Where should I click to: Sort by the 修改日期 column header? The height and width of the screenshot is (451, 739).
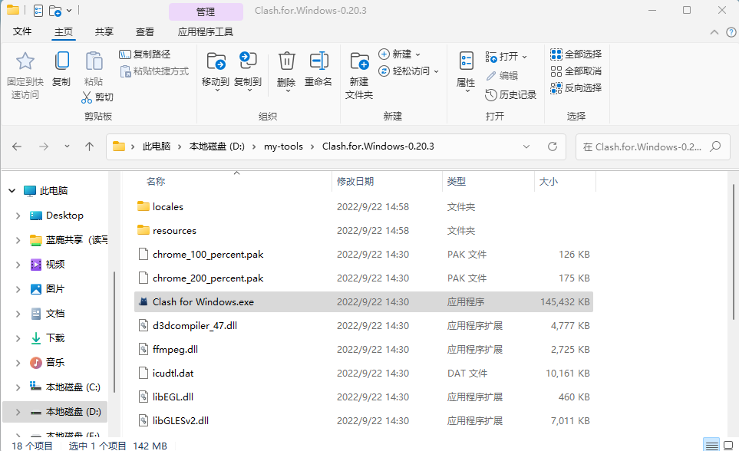(355, 182)
